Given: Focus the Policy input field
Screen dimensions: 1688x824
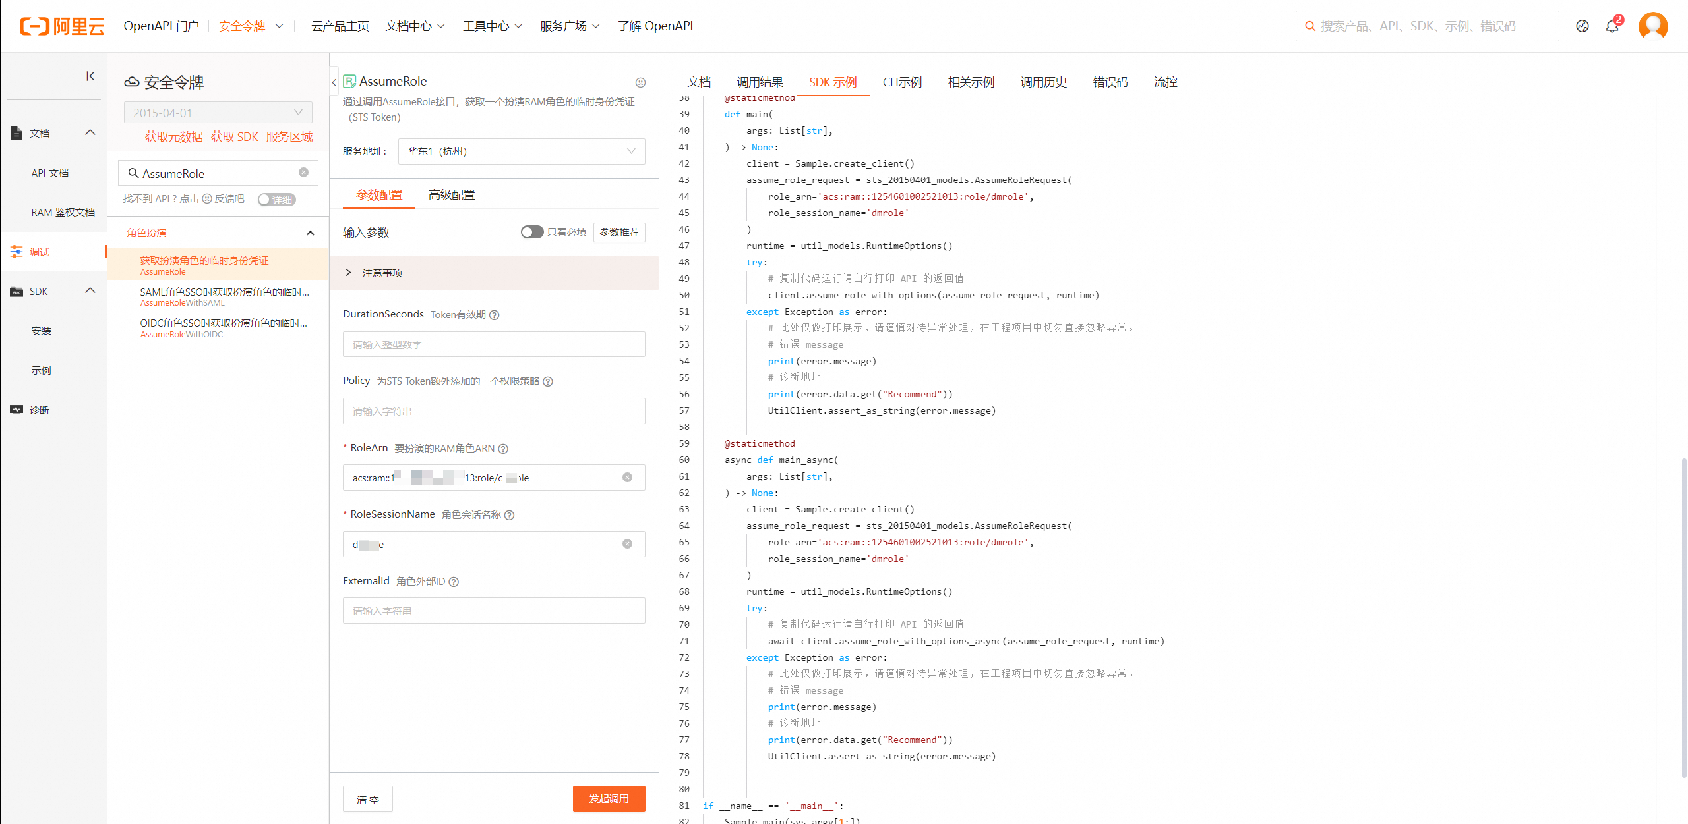Looking at the screenshot, I should [x=494, y=411].
